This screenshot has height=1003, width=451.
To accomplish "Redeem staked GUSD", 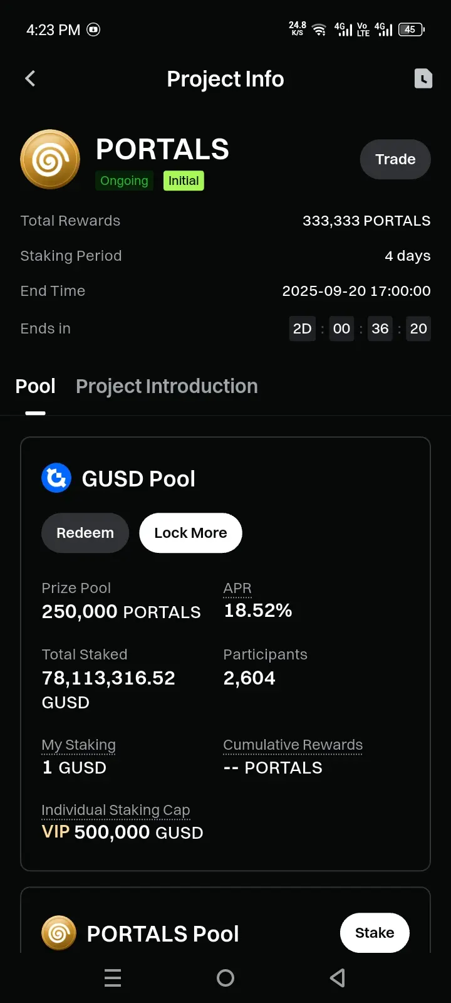I will [x=85, y=533].
